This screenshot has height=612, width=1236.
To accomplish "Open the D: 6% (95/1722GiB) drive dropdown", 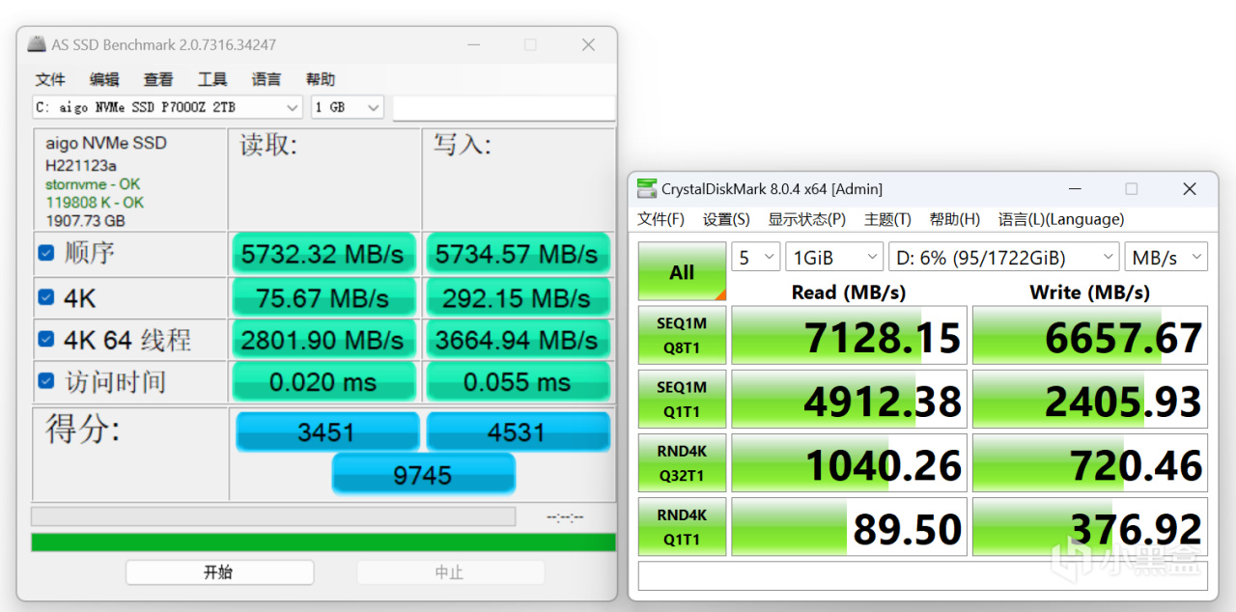I will (1004, 258).
